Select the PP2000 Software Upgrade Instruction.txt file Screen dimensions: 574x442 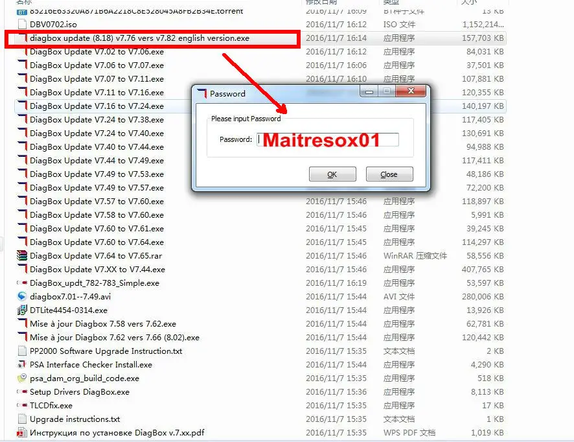(106, 351)
